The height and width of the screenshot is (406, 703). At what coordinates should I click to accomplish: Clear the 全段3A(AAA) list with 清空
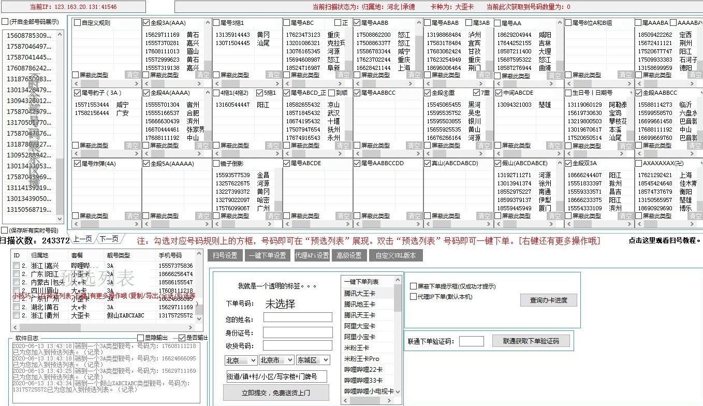[203, 75]
